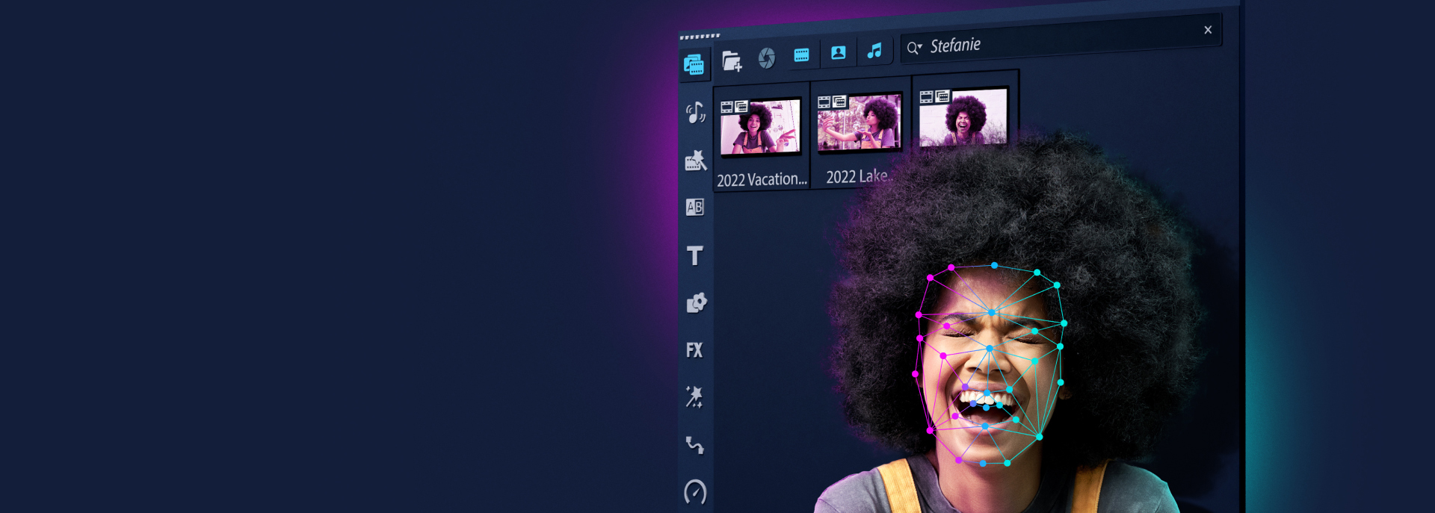
Task: Select the Templates icon in sidebar
Action: (x=695, y=160)
